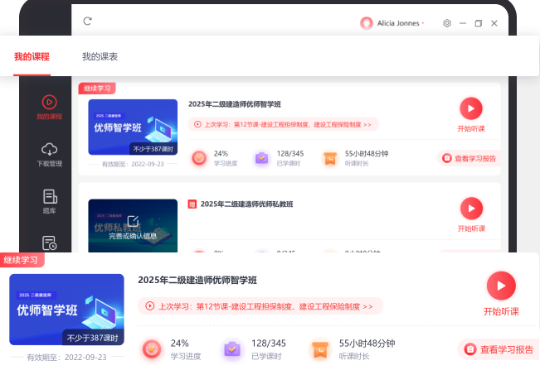Click the 继续学习 tag in window list

click(97, 89)
